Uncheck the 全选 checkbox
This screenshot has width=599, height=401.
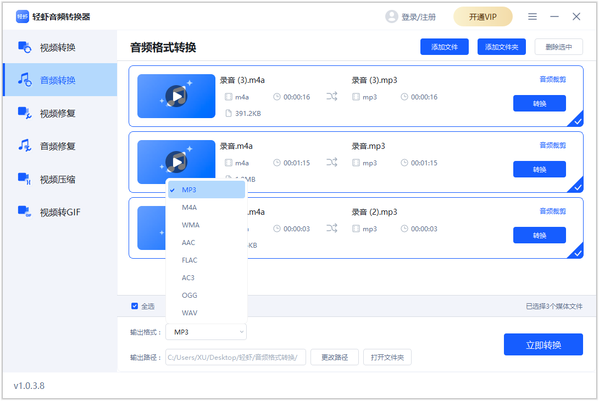(x=134, y=306)
